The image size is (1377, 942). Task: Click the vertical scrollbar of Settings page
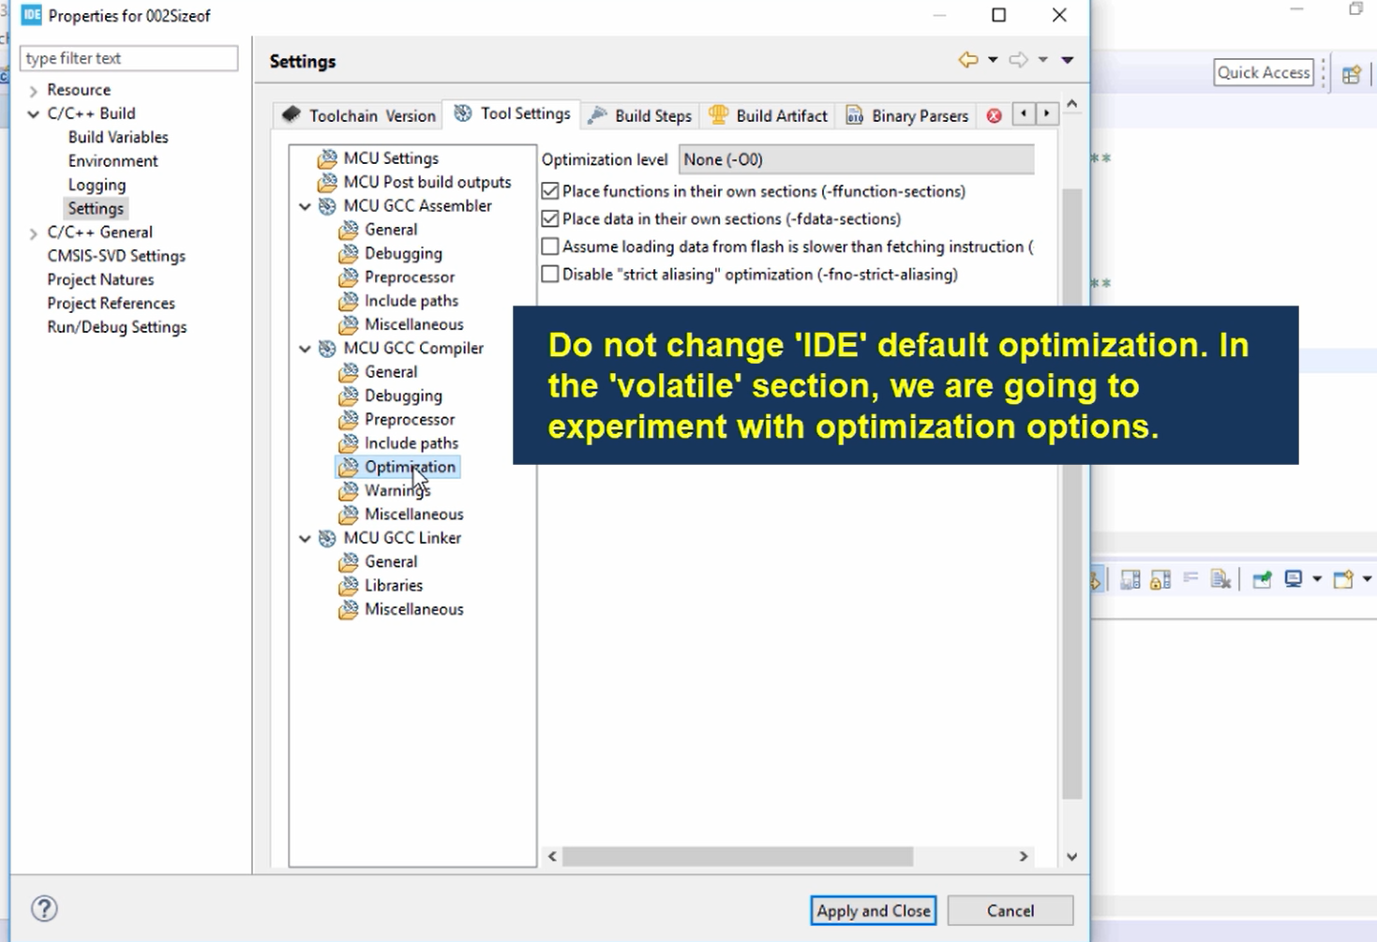pyautogui.click(x=1071, y=494)
